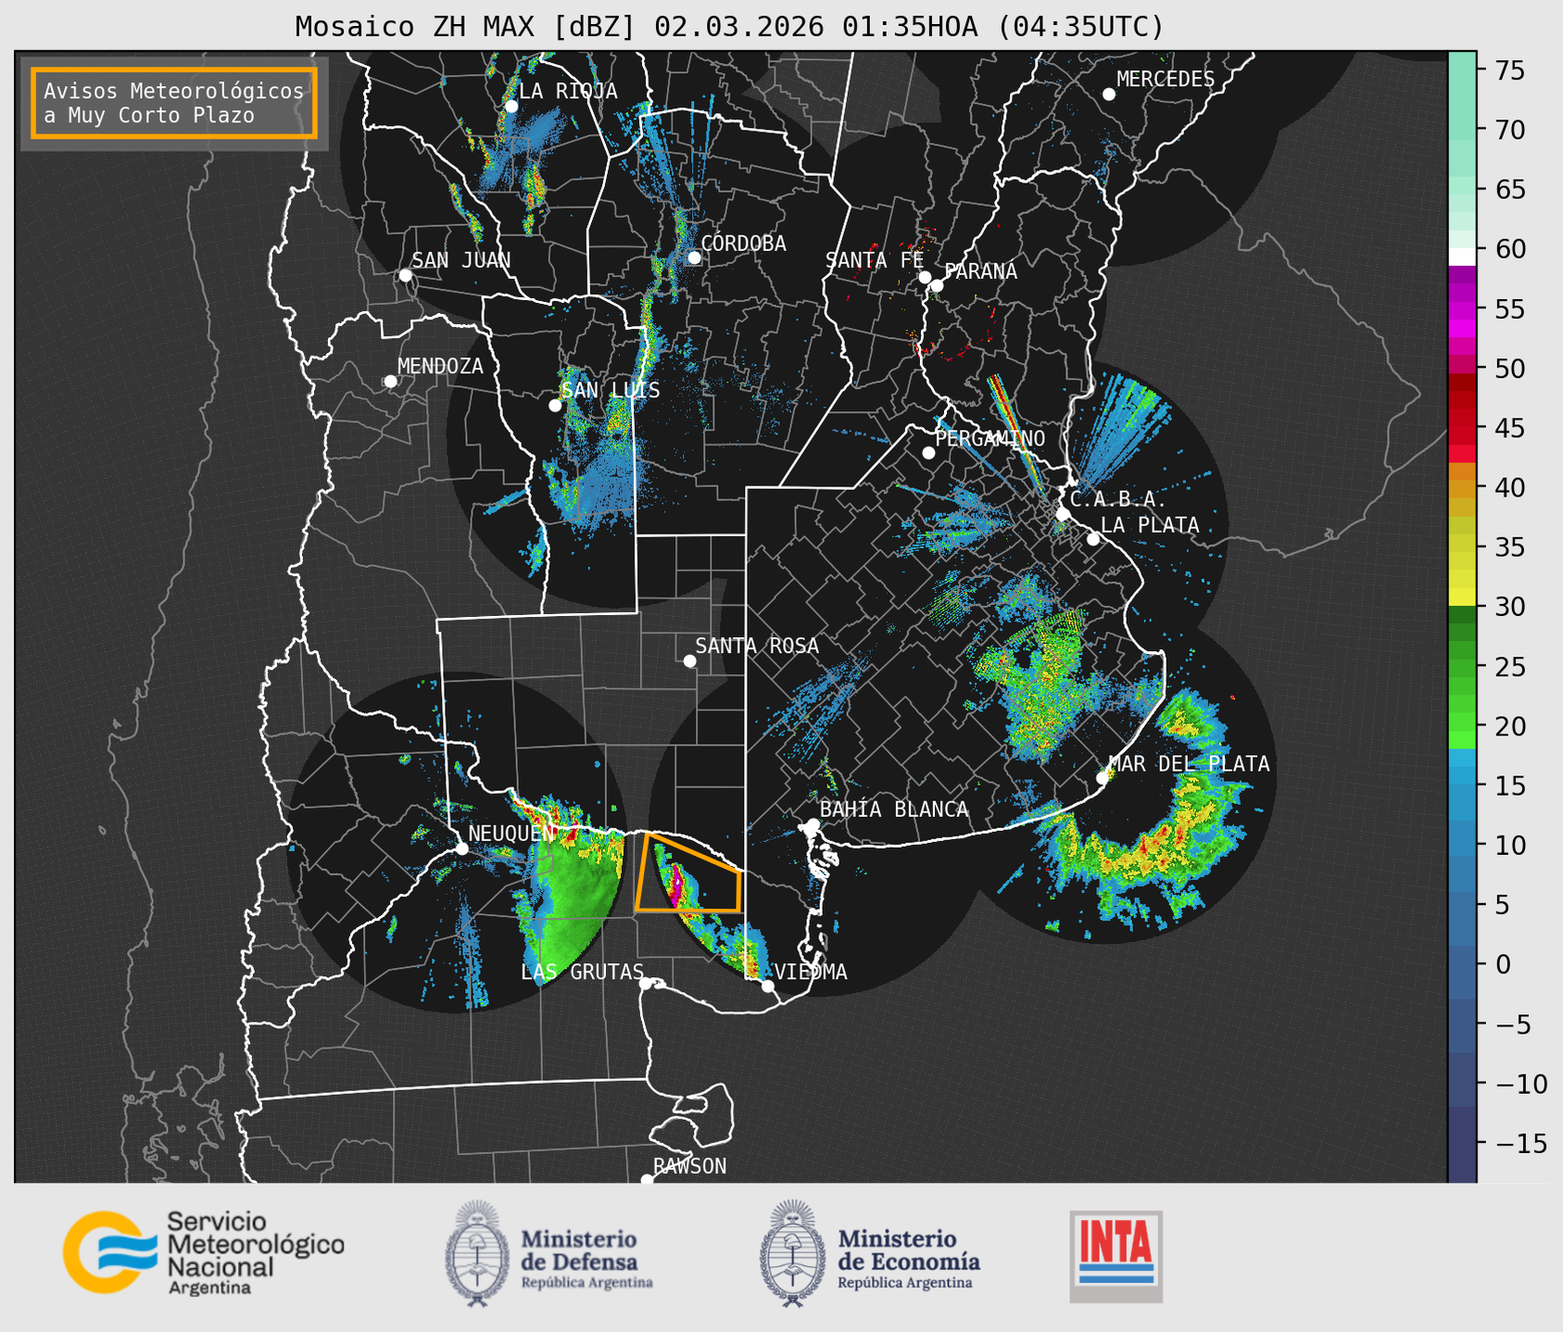Image resolution: width=1563 pixels, height=1332 pixels.
Task: Click the '0' colorbar tick label
Action: 1502,964
